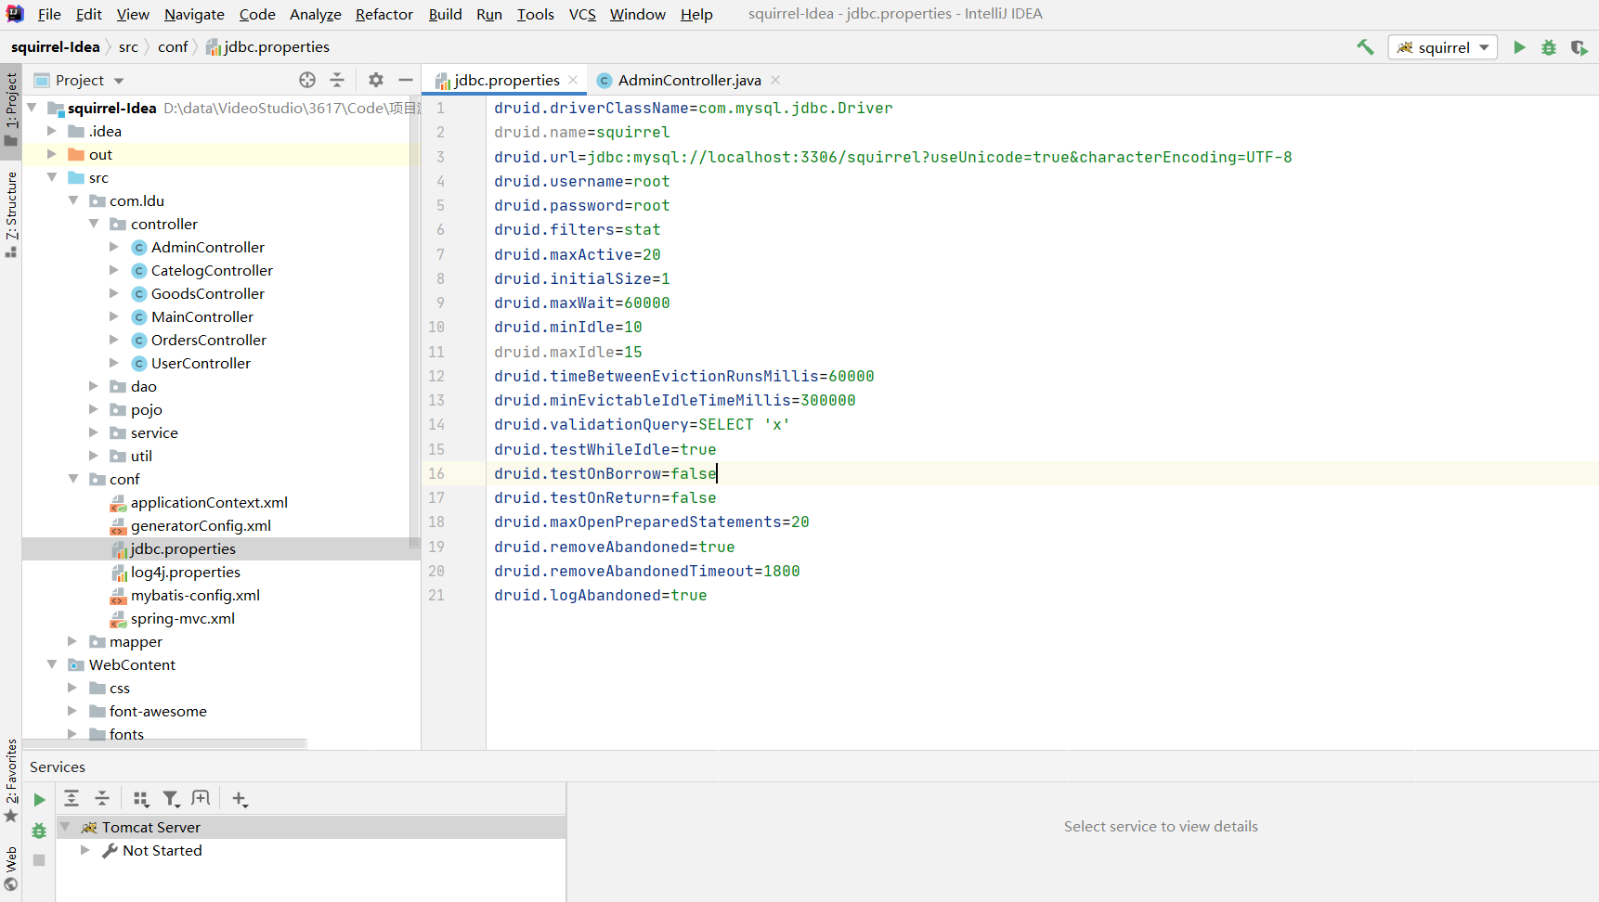Click Open in New Tab icon
Screen dimensions: 1599x902
click(x=201, y=798)
